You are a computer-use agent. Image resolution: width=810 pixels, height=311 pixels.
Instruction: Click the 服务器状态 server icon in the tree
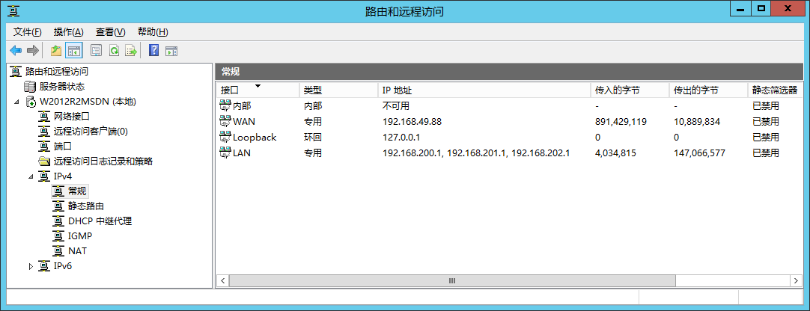[31, 87]
